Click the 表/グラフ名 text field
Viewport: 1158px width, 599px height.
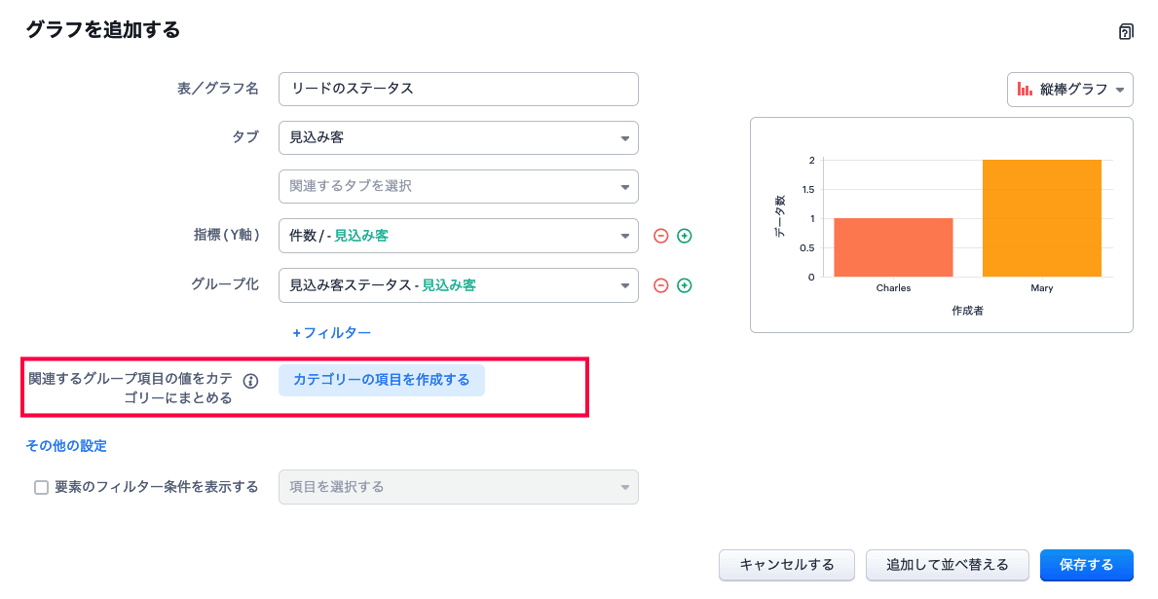click(458, 89)
